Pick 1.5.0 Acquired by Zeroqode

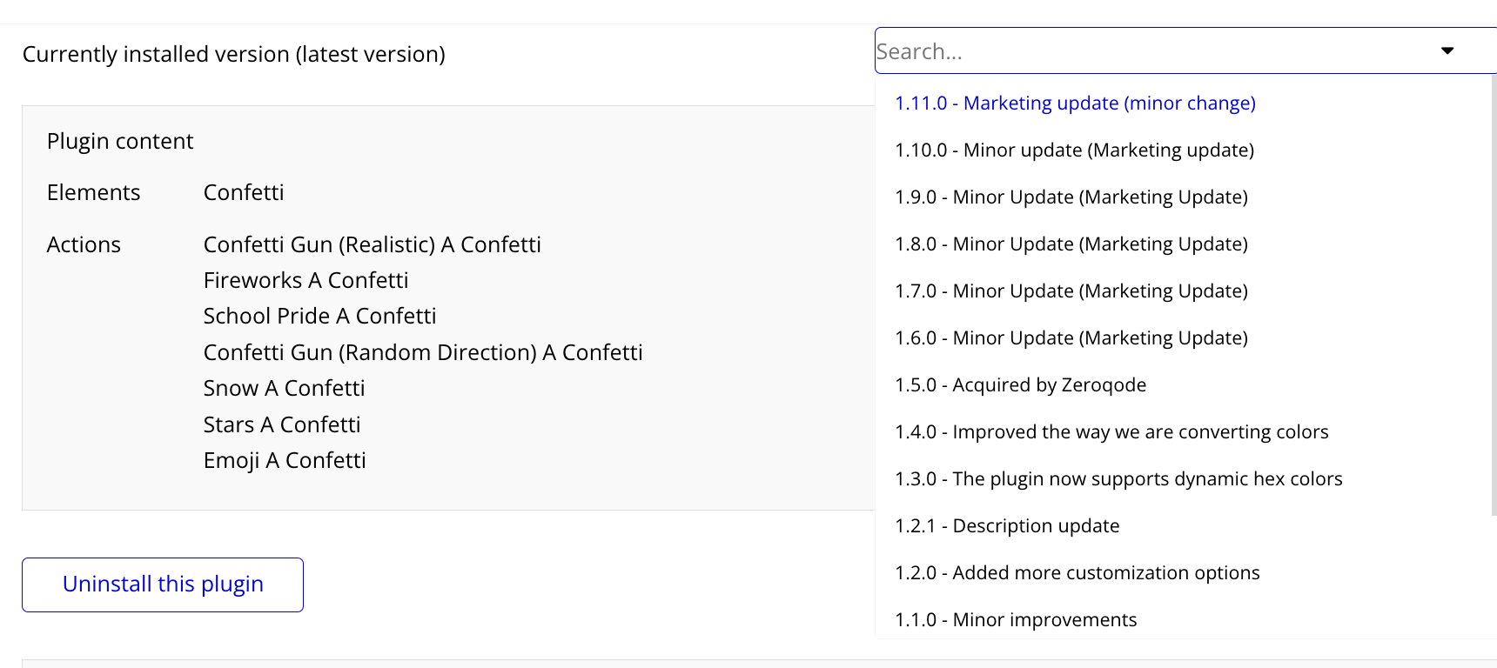pyautogui.click(x=1020, y=385)
